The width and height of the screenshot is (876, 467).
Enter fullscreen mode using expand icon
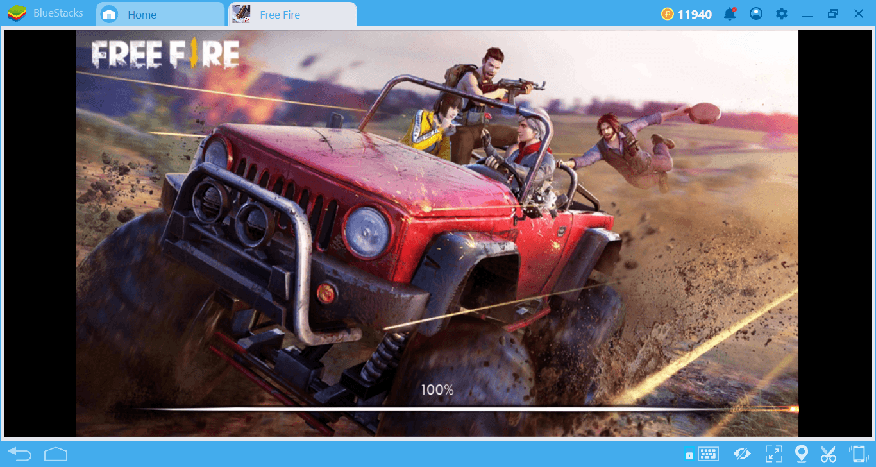pyautogui.click(x=774, y=454)
